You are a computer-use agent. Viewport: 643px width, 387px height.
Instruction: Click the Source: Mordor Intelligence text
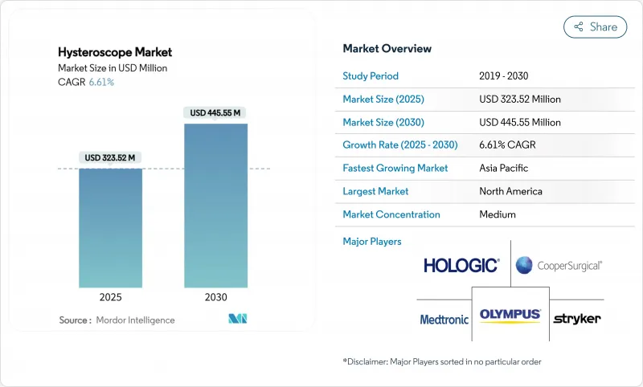(x=117, y=320)
